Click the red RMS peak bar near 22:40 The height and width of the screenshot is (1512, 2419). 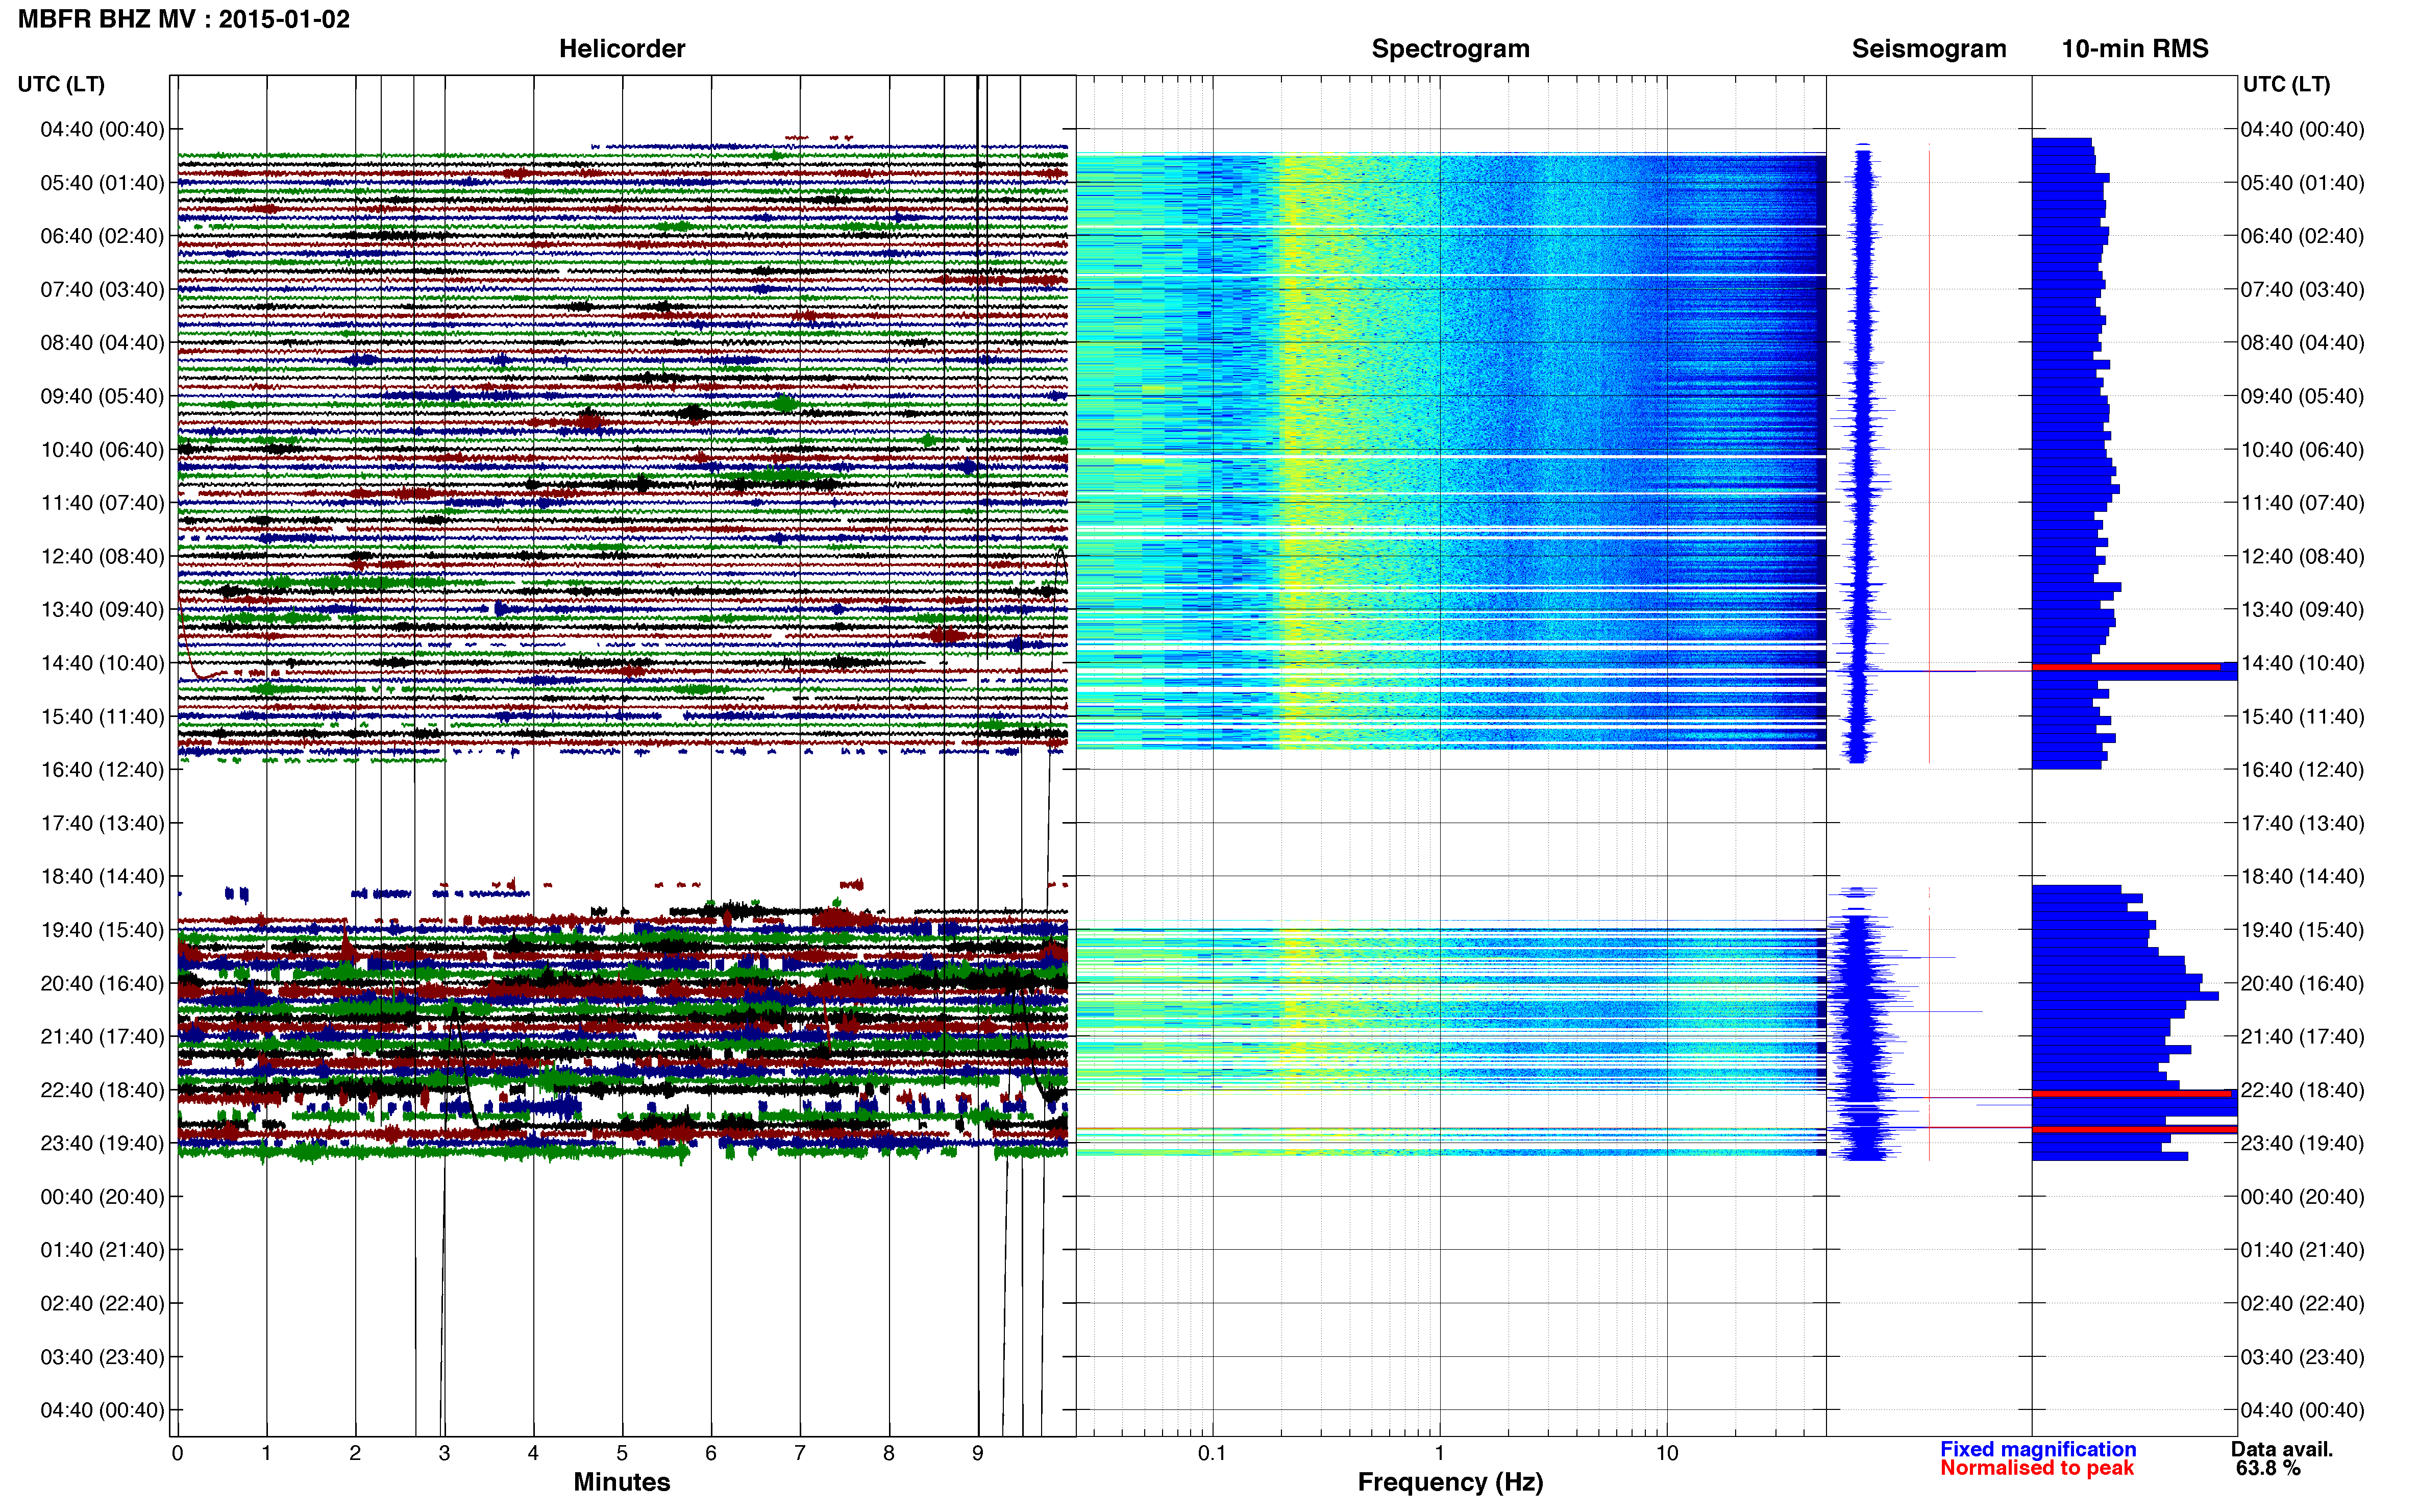pos(2132,1094)
